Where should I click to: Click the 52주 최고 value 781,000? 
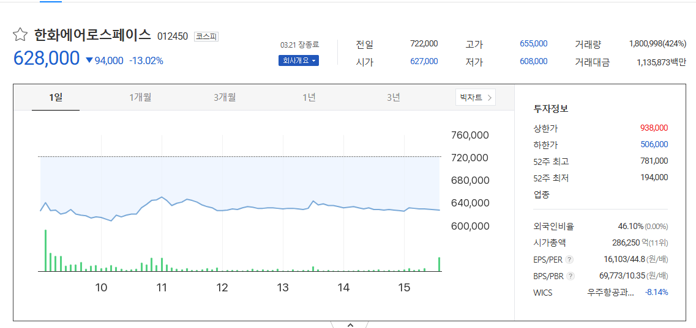click(x=654, y=161)
